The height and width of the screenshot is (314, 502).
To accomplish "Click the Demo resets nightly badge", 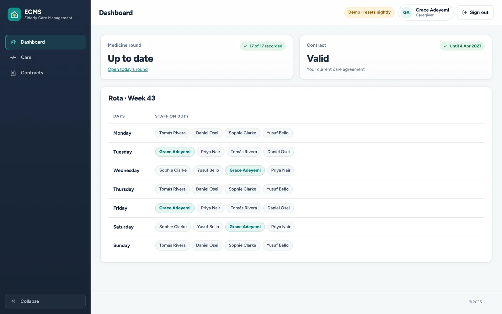I will (369, 12).
